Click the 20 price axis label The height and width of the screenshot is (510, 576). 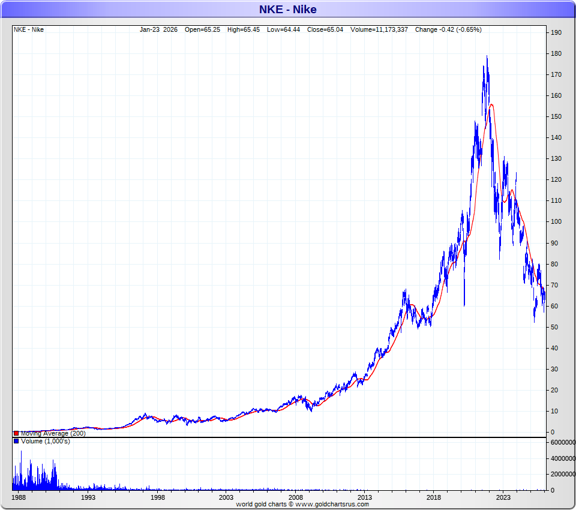(x=554, y=390)
